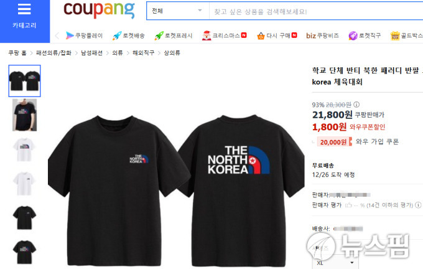Open Rocket Delivery rocket icon
Image resolution: width=423 pixels, height=269 pixels.
(117, 35)
